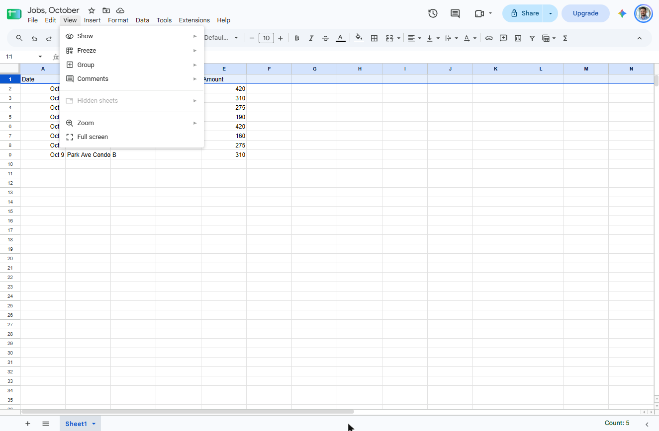
Task: Create a filter with funnel icon
Action: pyautogui.click(x=532, y=38)
